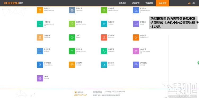Screen dimensions: 199x99
Task: Click the 版权所有 copyright line in footer
Action: (106, 95)
